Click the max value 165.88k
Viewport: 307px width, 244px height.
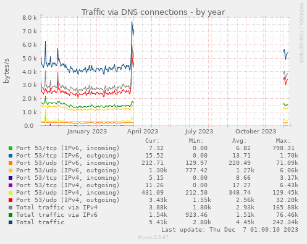point(285,208)
